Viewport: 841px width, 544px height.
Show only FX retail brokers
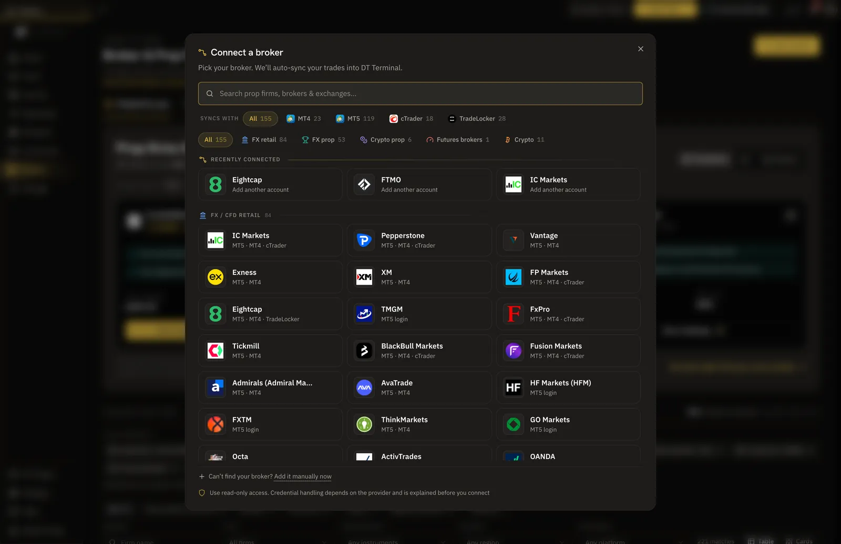point(264,140)
